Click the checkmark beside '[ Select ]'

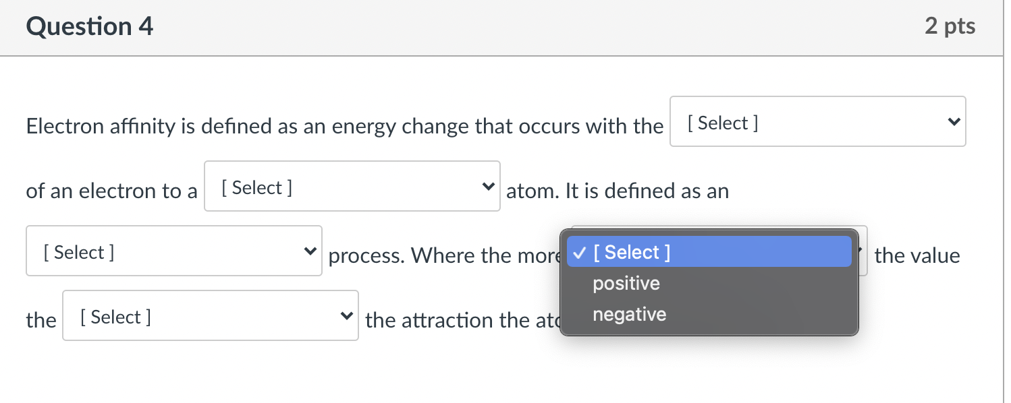(x=578, y=252)
